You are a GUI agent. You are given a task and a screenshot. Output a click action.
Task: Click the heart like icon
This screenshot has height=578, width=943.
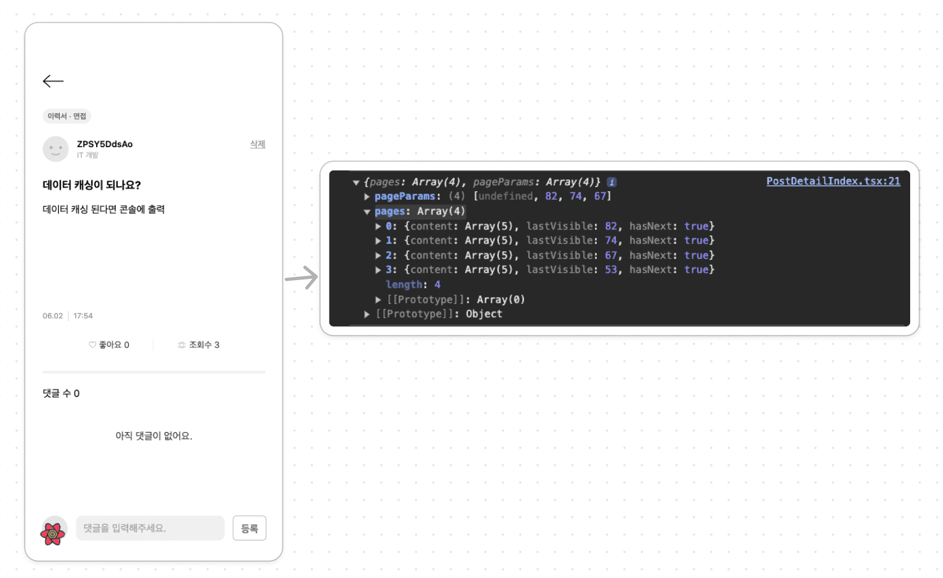(93, 345)
